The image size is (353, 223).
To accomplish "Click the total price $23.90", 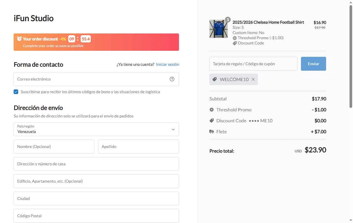I will click(315, 150).
